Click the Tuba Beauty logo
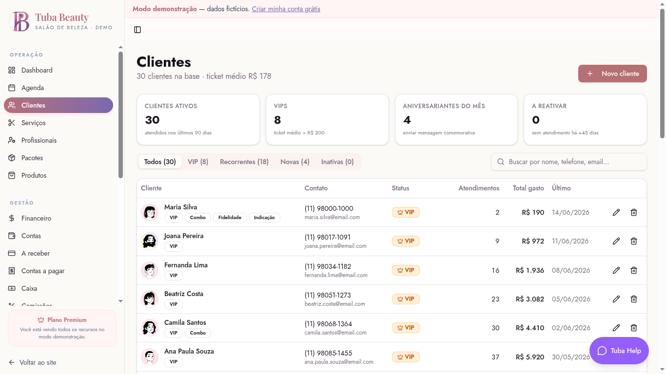Screen dimensions: 666x374 click(20, 21)
